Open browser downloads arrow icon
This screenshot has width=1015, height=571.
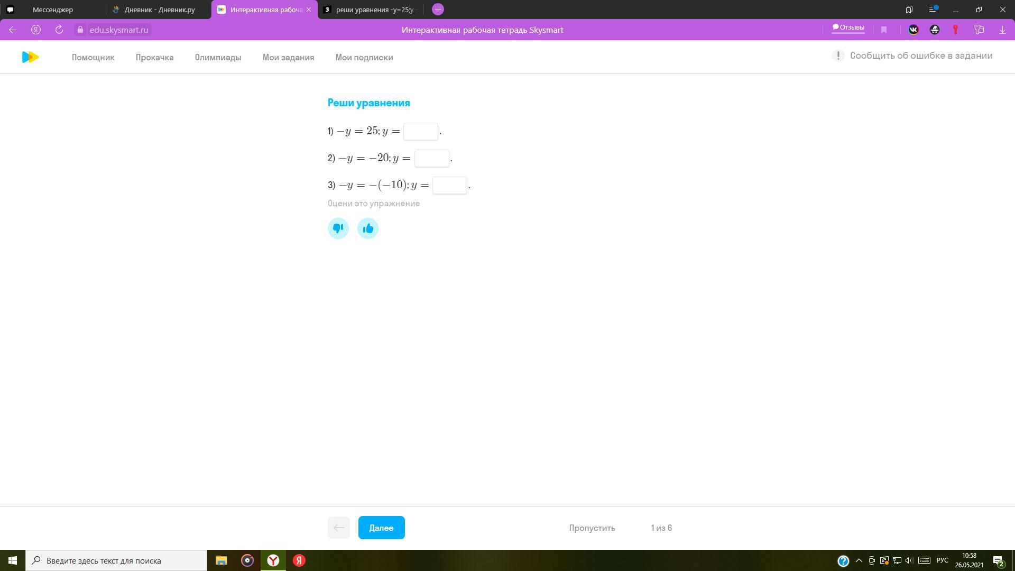point(1002,30)
